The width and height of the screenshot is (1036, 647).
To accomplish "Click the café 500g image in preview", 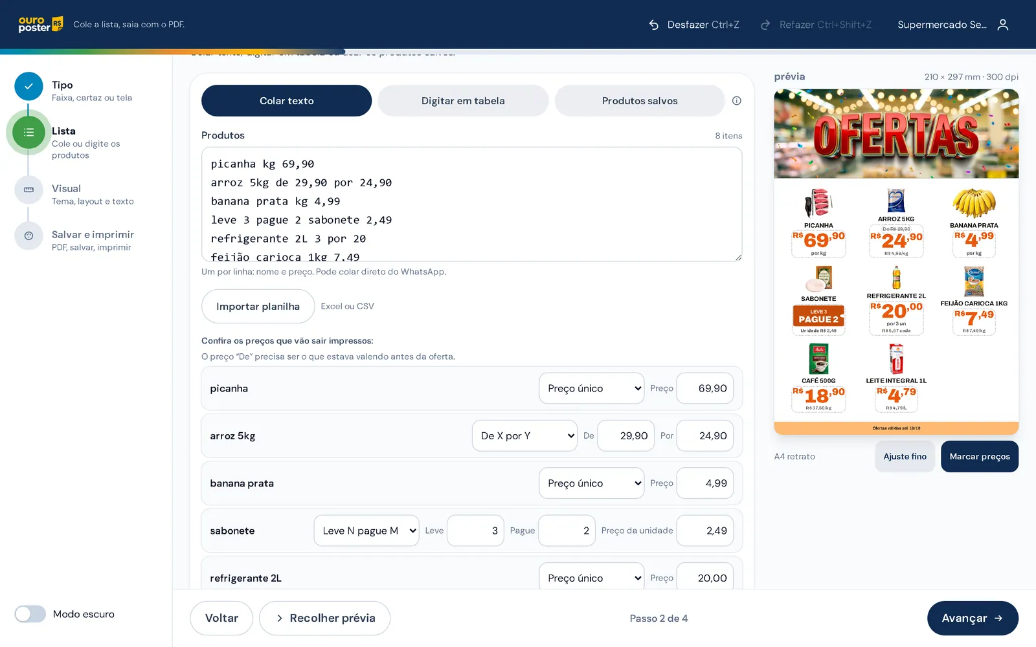I will [x=818, y=359].
